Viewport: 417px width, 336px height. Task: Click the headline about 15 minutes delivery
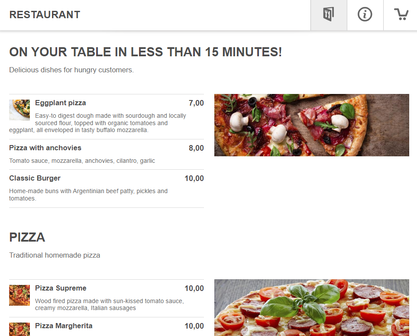point(145,52)
